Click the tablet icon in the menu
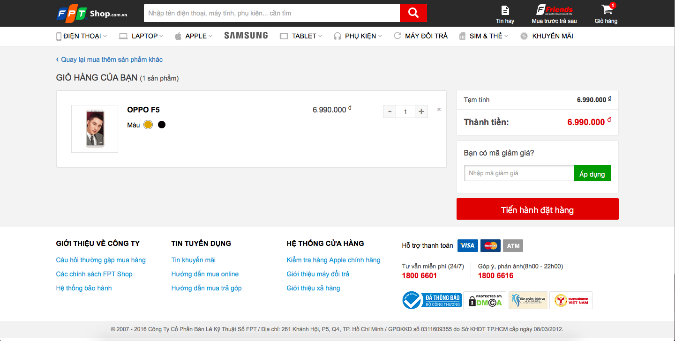675x341 pixels. 284,36
